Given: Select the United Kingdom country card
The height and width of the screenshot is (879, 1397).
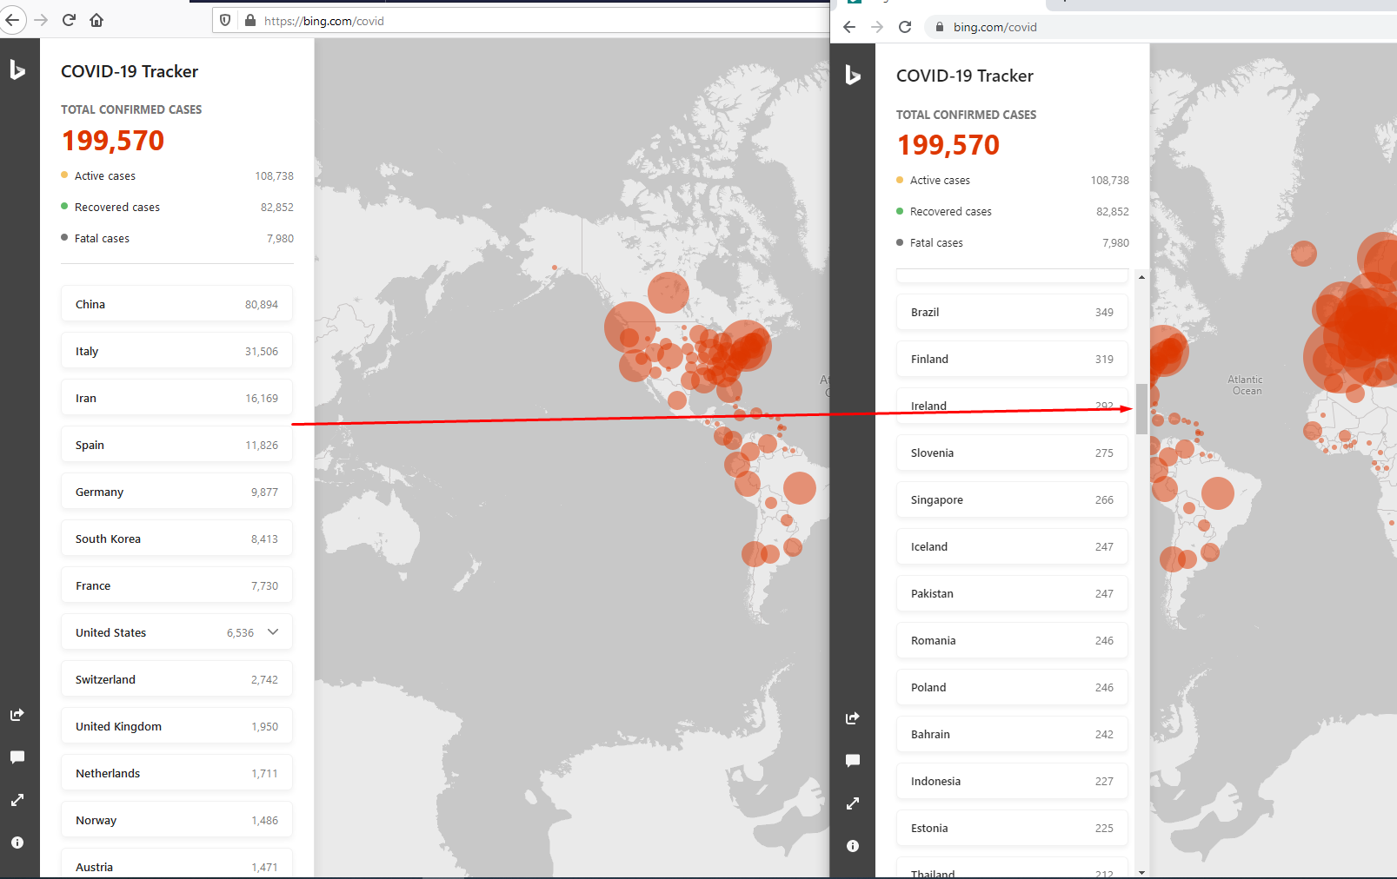Looking at the screenshot, I should (x=176, y=726).
